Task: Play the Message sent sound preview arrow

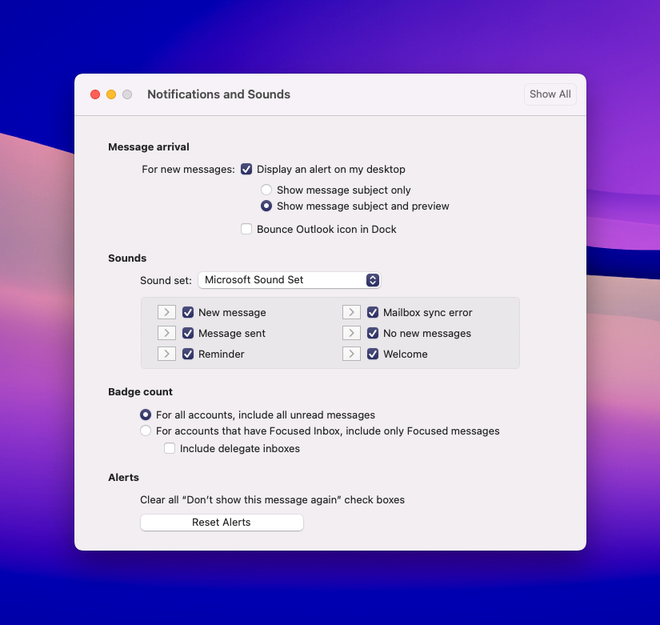Action: pyautogui.click(x=166, y=333)
